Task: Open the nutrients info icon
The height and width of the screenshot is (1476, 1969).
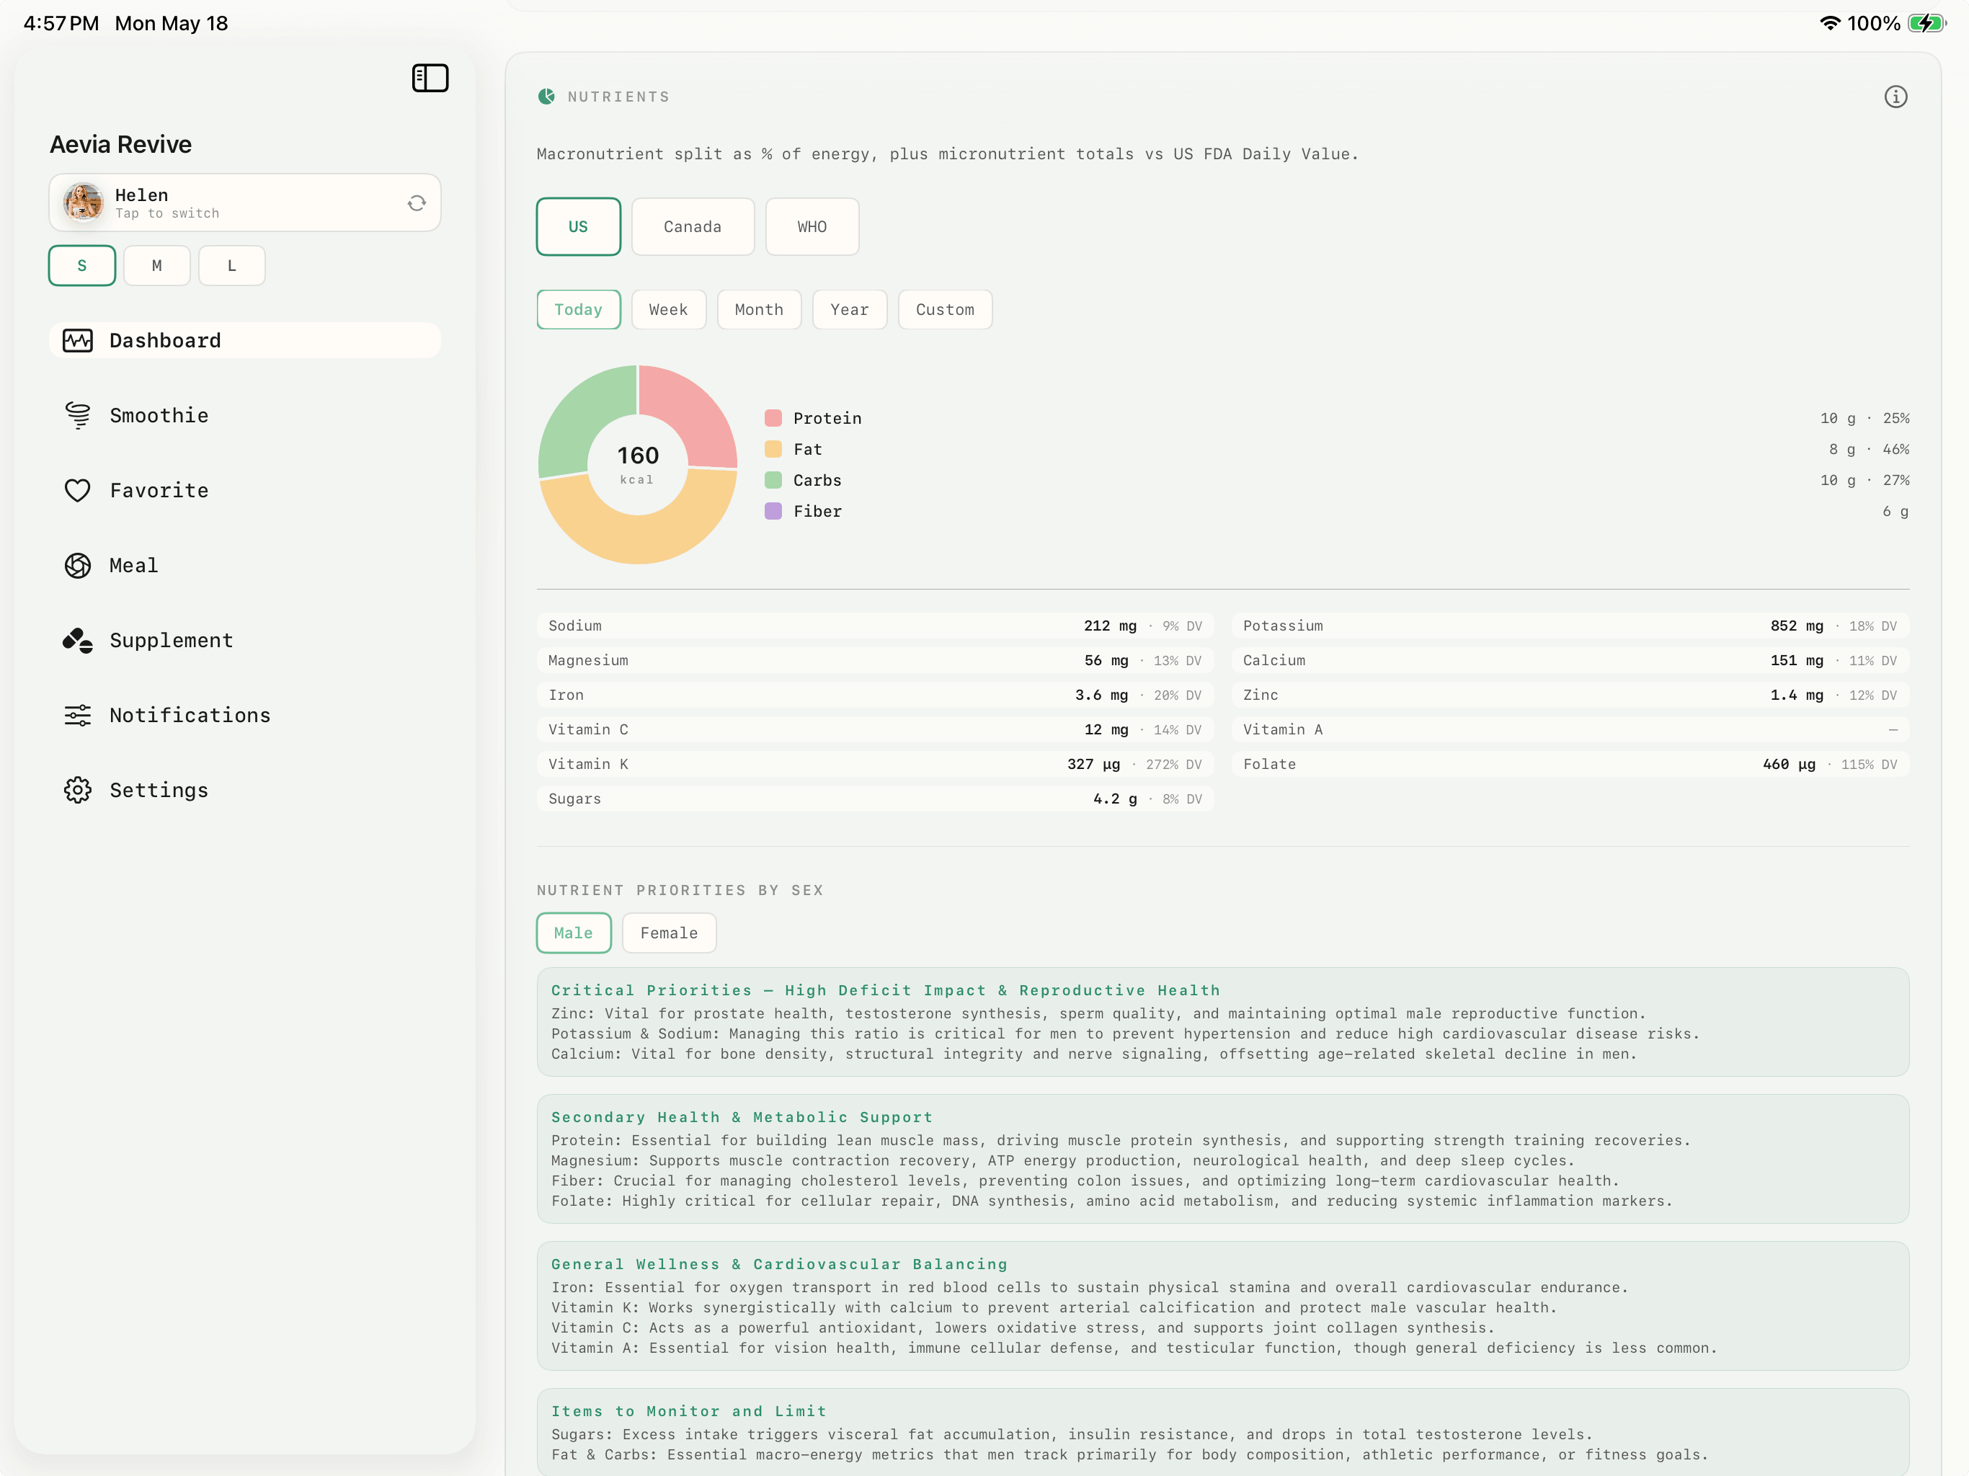Action: (1895, 96)
